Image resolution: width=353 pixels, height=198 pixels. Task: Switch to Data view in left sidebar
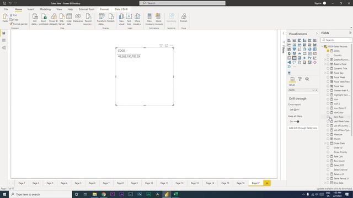[x=4, y=40]
